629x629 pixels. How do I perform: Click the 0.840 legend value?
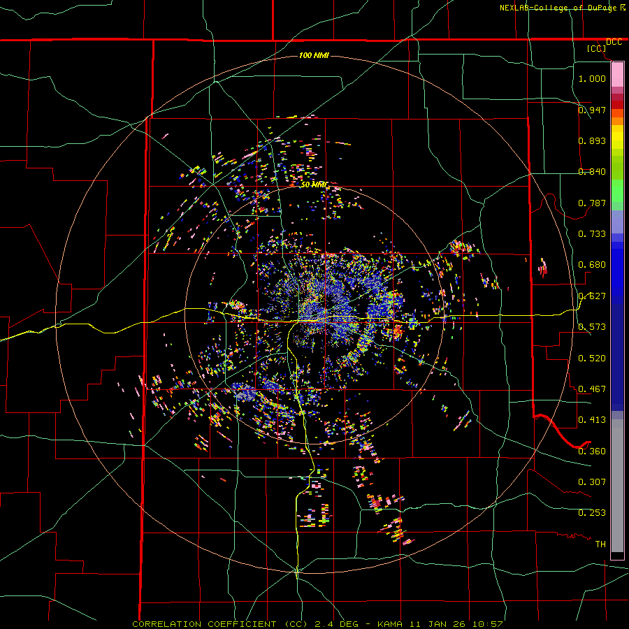[592, 172]
